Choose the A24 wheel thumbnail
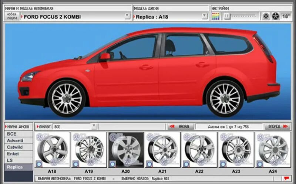Viewport: 296px width, 184px height. point(273,150)
